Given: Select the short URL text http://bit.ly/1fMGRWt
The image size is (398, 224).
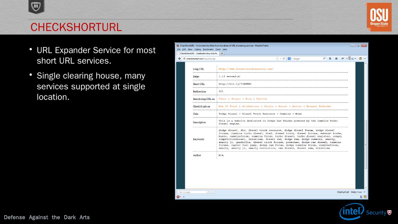Looking at the screenshot, I should (x=235, y=84).
